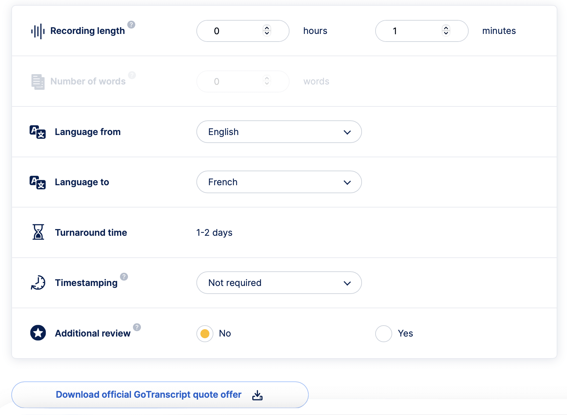Click the download icon on the quote button
Screen dimensions: 567x415
(x=257, y=395)
